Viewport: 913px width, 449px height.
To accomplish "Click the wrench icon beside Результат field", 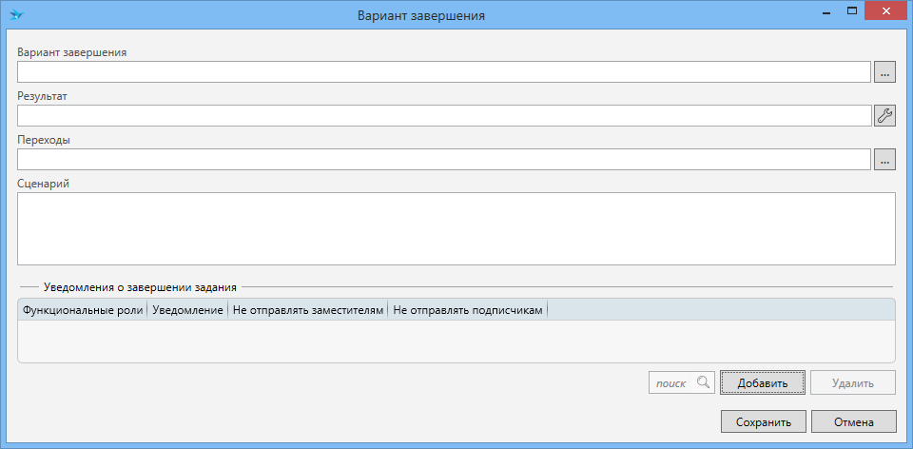I will pos(884,116).
